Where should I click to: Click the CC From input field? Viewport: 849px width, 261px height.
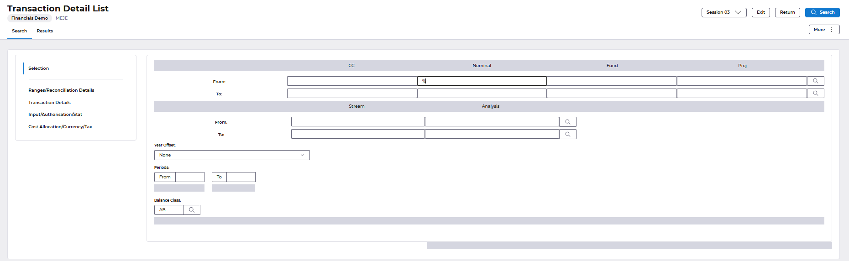click(x=352, y=81)
